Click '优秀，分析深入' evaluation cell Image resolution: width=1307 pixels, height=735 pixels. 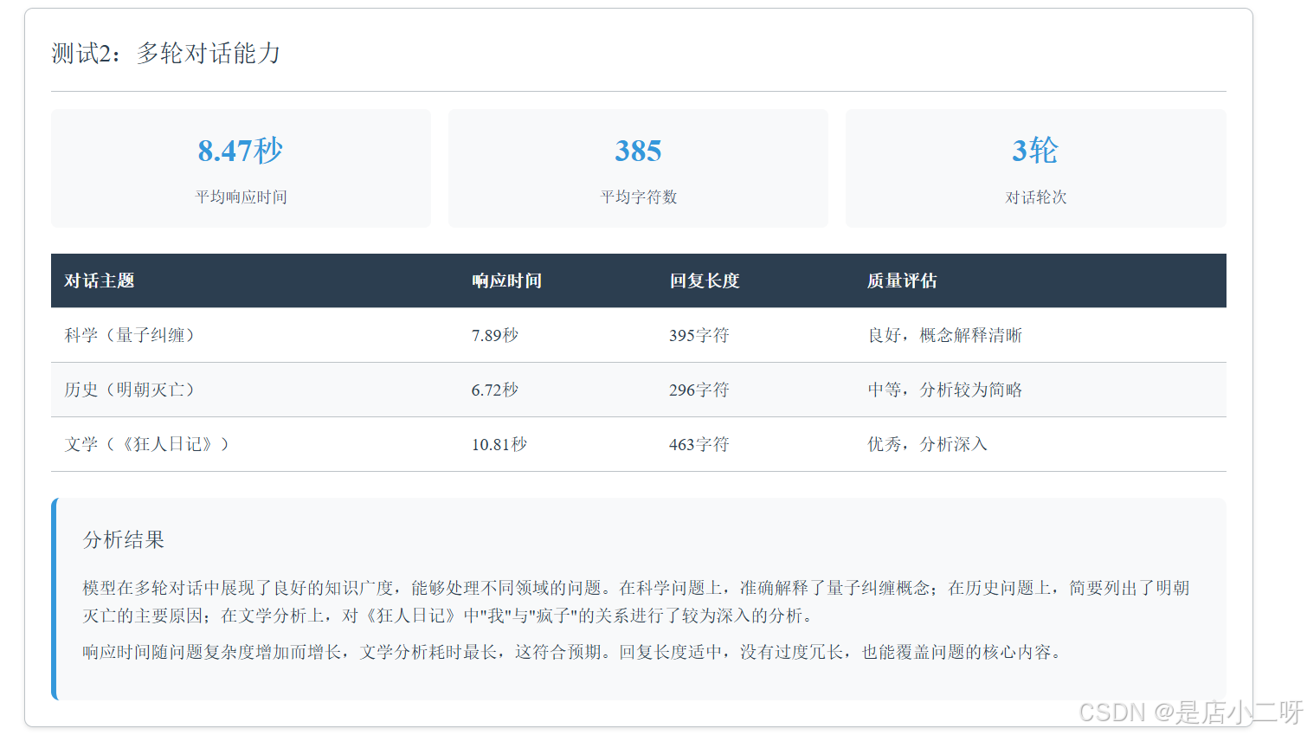coord(928,444)
